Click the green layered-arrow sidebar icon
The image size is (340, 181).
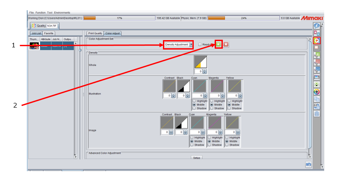316,85
